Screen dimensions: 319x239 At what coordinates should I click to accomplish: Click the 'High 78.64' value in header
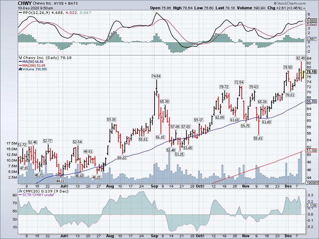(182, 8)
